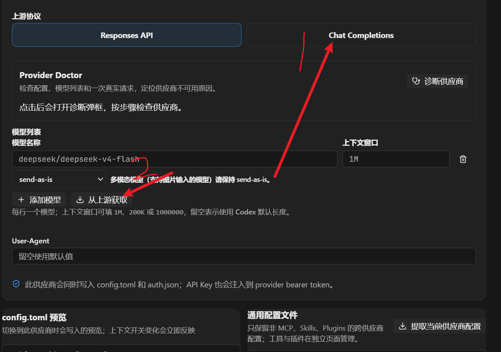Click the Provider Doctor heading

(x=51, y=75)
